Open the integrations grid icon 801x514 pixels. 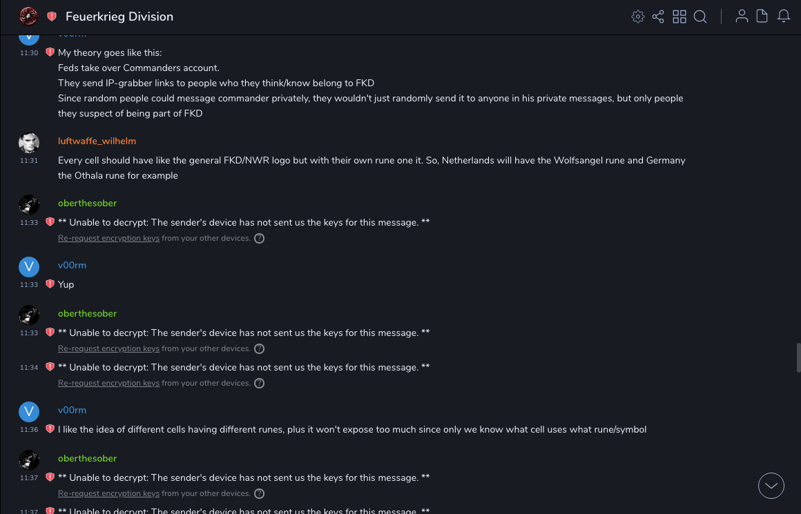pos(679,17)
